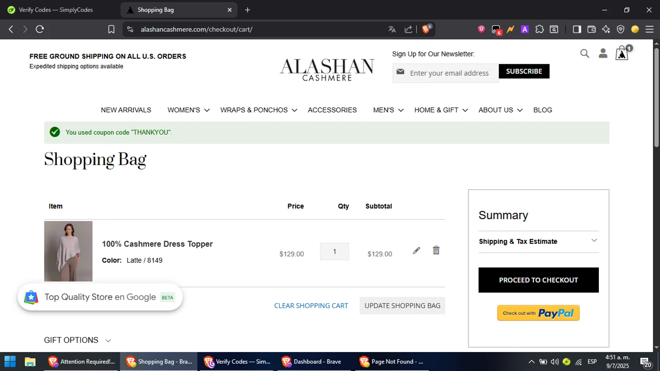The height and width of the screenshot is (371, 660).
Task: Open notification center in taskbar
Action: coord(646,362)
